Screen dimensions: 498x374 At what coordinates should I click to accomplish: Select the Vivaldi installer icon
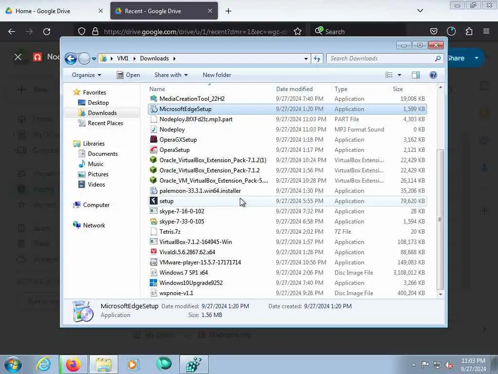(x=154, y=252)
